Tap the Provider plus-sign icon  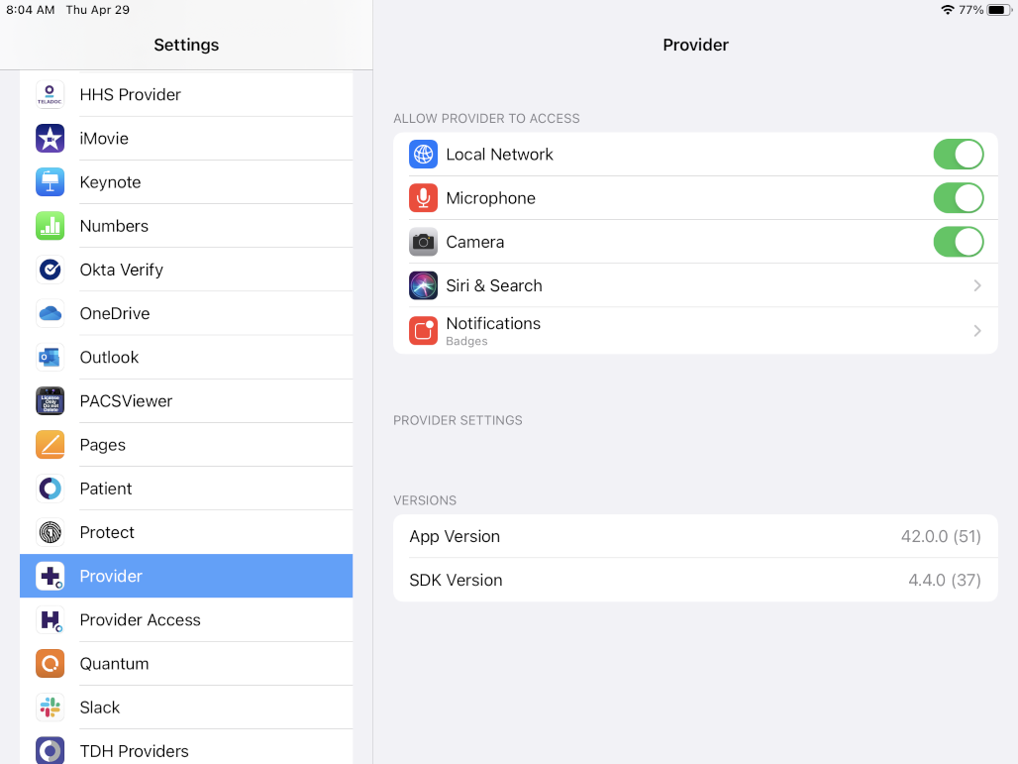(50, 577)
